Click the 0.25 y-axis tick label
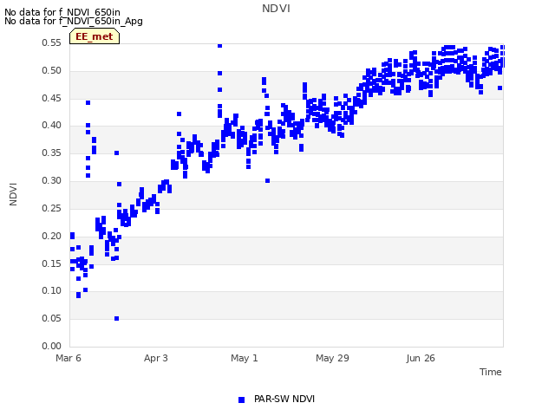Screen dimensions: 555x416 tap(51, 208)
